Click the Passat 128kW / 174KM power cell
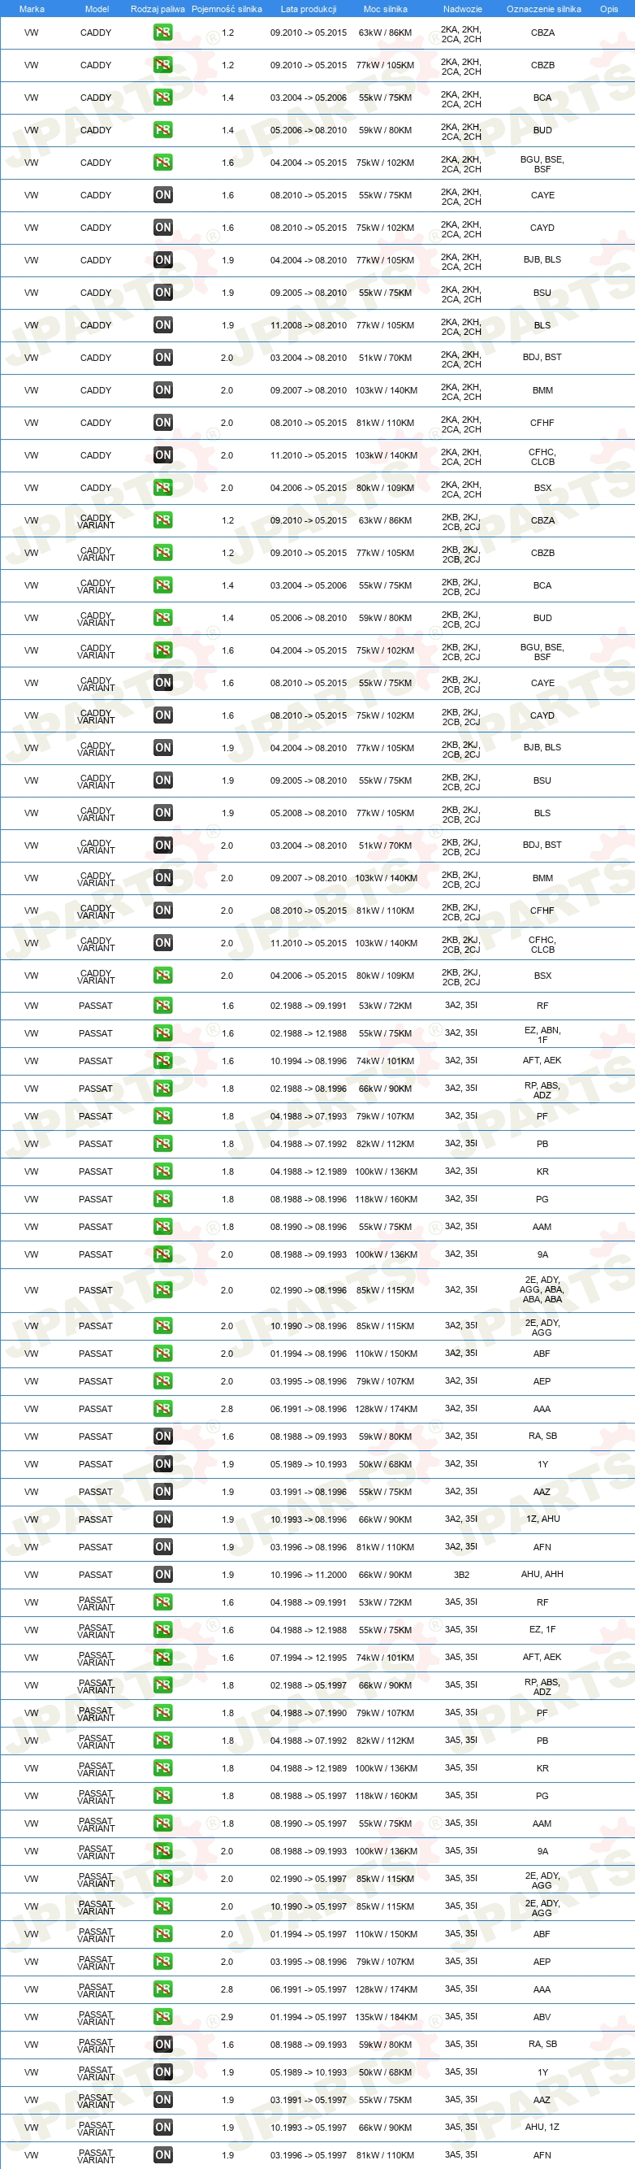 point(385,1409)
